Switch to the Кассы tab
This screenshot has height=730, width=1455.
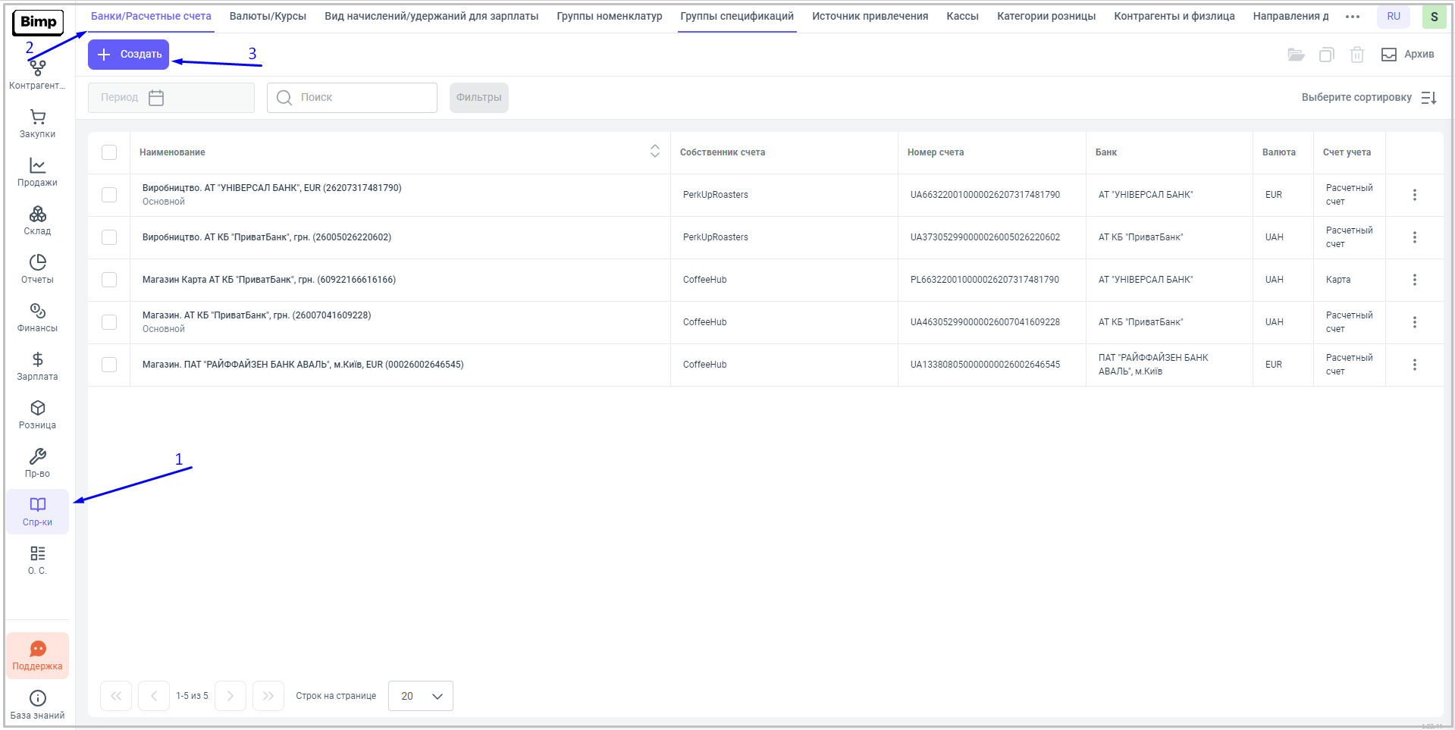point(962,16)
